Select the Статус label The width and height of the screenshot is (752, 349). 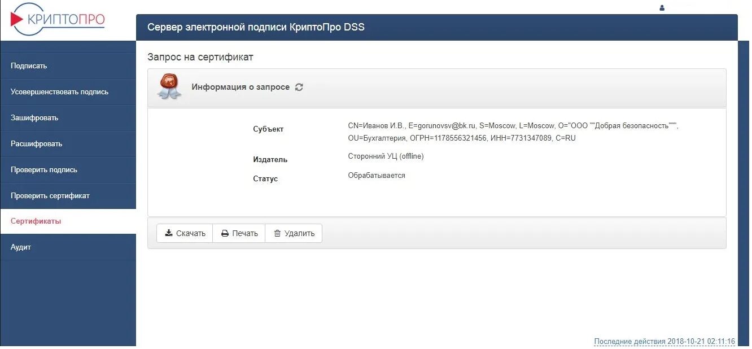click(265, 179)
